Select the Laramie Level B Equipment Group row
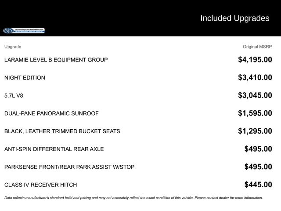Viewport: 281px width, 211px height. pos(56,60)
